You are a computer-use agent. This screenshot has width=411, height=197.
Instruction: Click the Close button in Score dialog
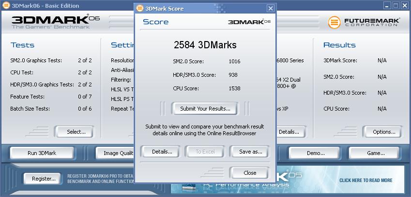(249, 173)
